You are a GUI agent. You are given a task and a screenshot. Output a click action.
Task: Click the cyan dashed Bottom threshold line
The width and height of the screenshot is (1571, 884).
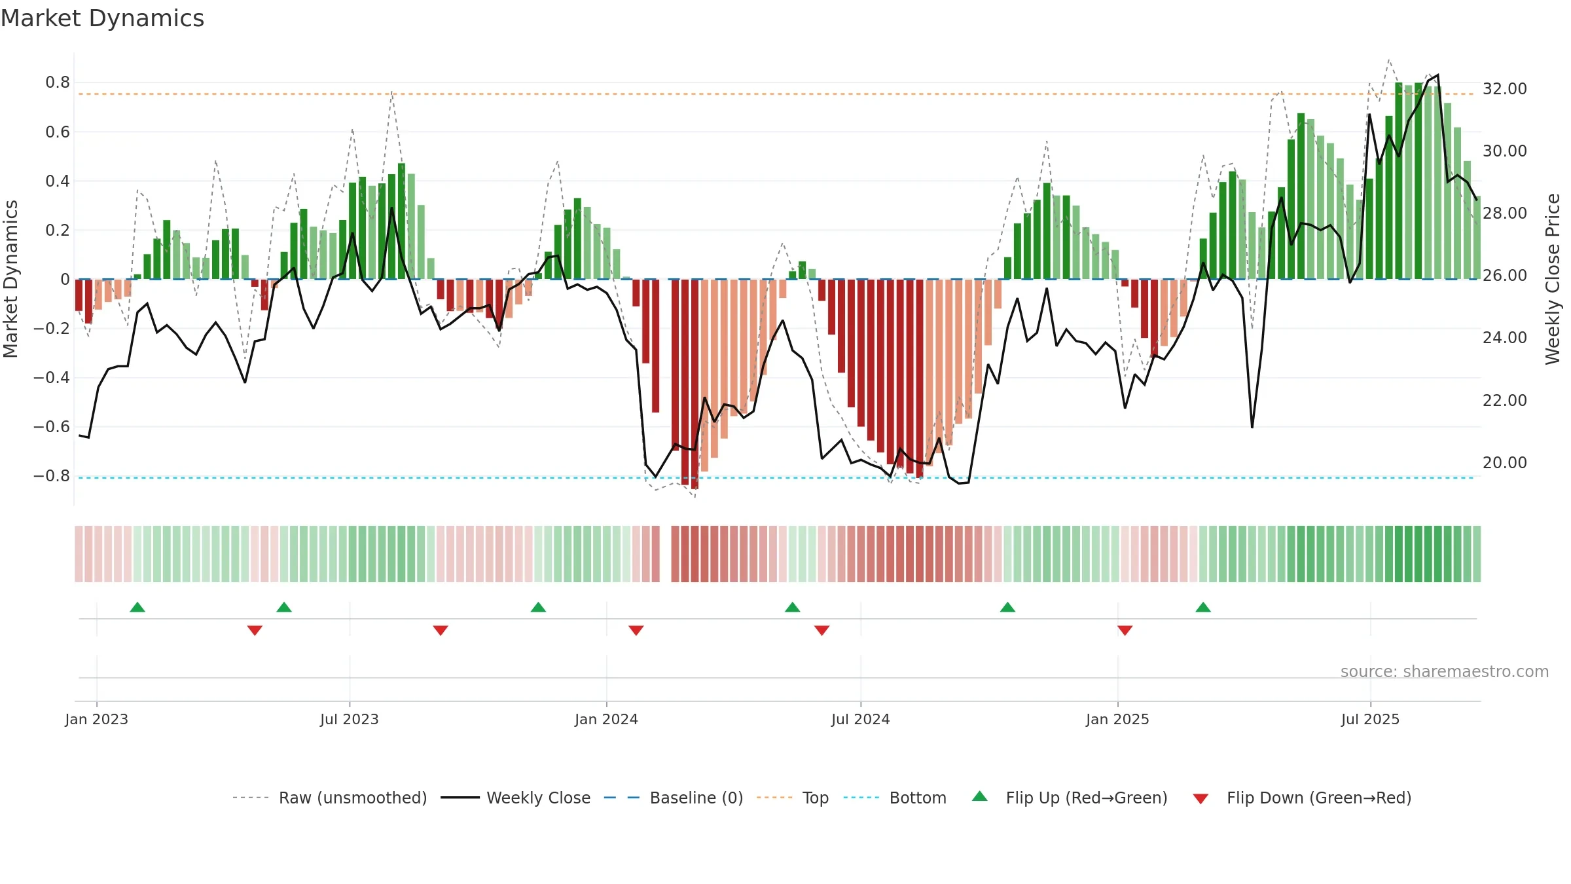pyautogui.click(x=776, y=478)
